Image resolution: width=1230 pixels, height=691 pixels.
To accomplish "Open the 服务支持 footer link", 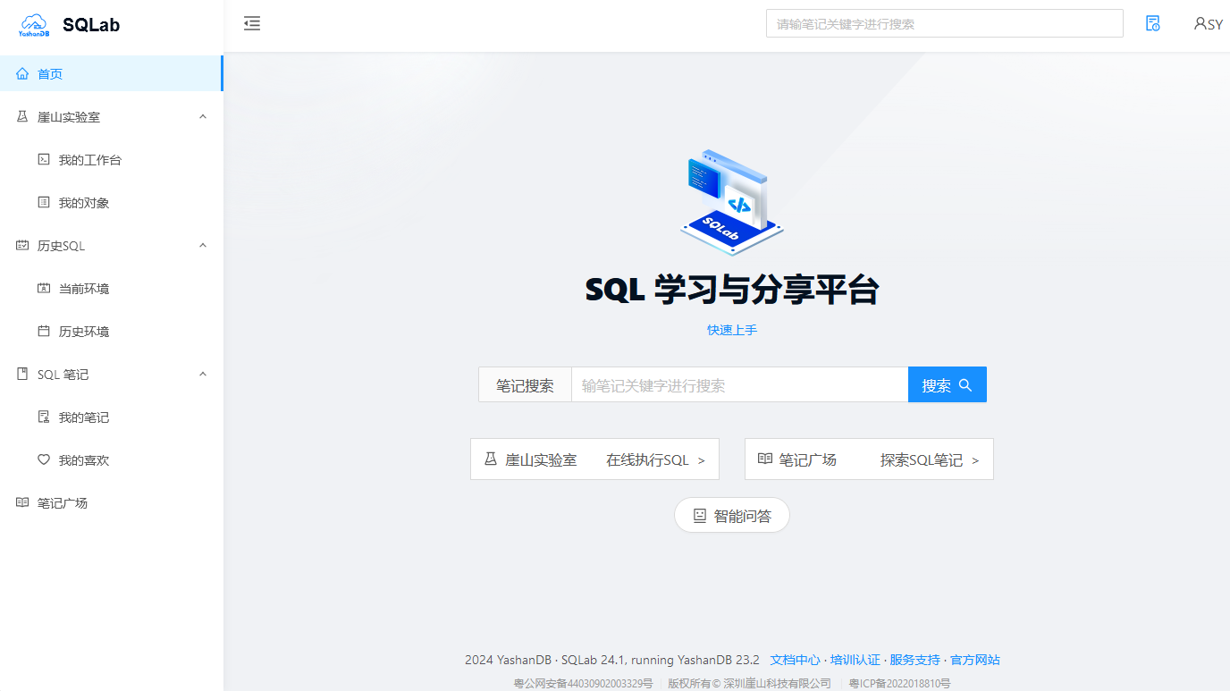I will click(914, 660).
